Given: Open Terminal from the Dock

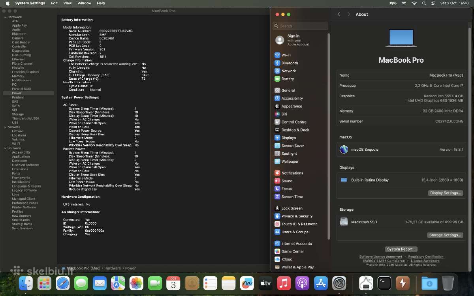Looking at the screenshot, I should (x=384, y=283).
